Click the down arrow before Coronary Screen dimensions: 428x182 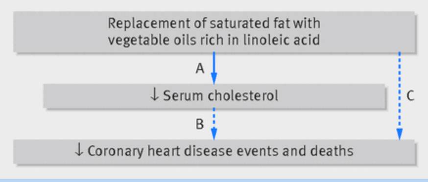79,151
